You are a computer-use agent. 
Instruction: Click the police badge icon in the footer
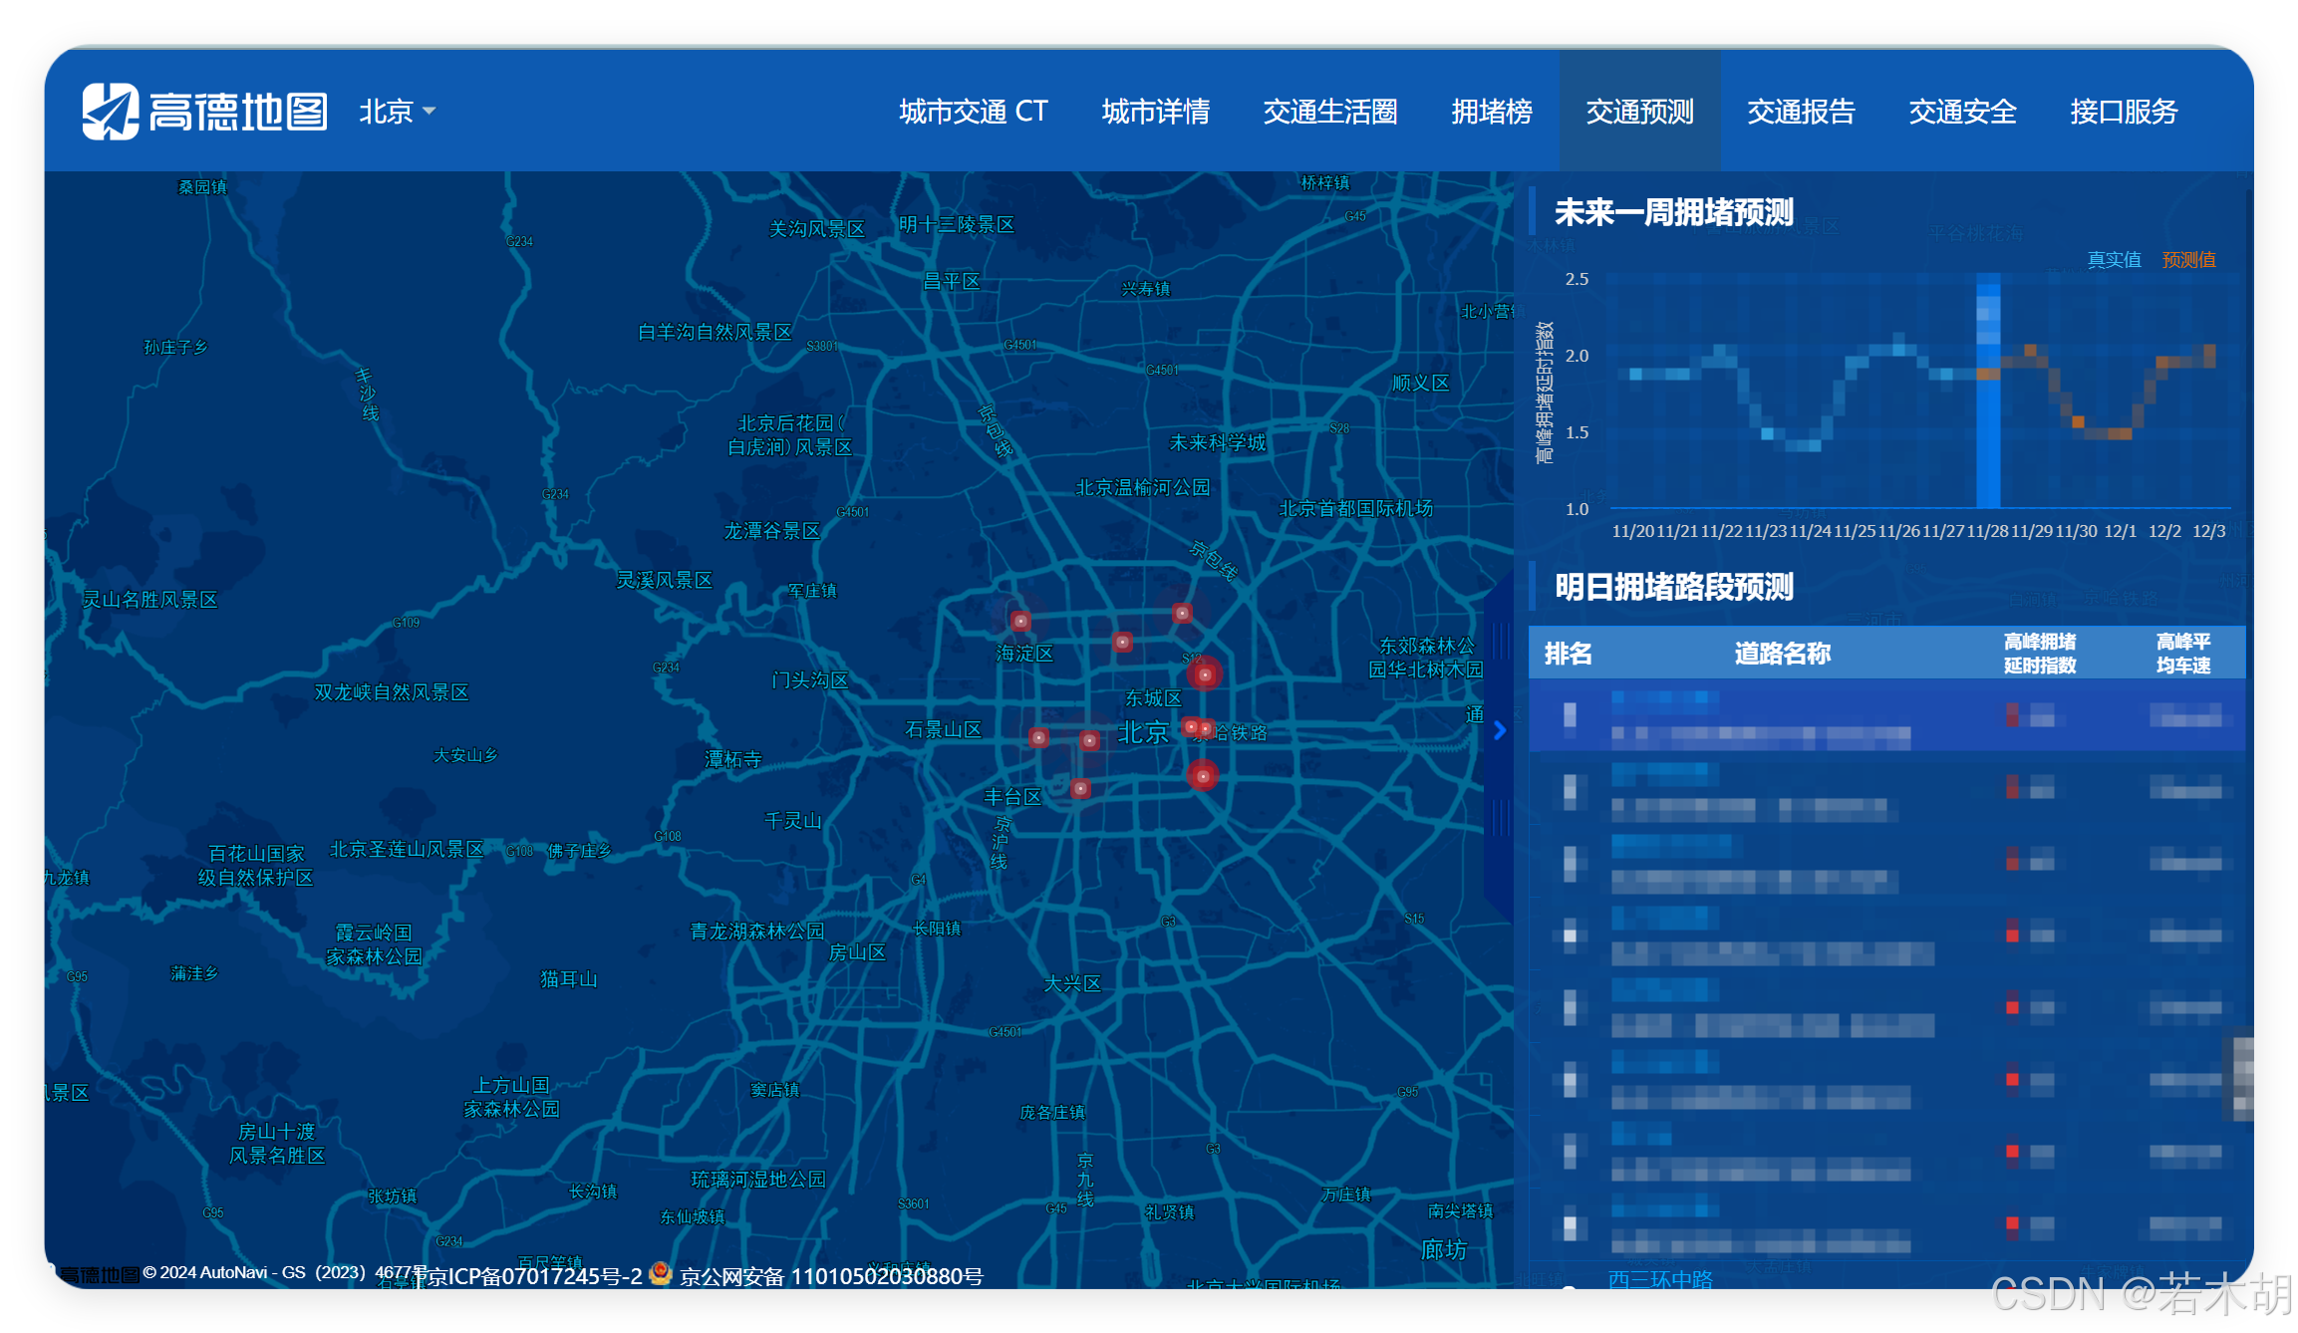click(660, 1273)
